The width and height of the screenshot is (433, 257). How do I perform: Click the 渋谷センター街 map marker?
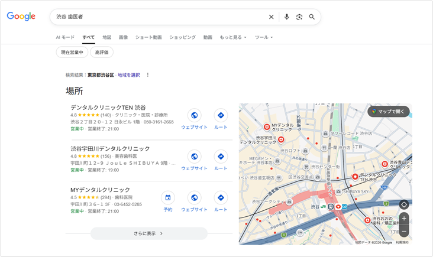306,167
